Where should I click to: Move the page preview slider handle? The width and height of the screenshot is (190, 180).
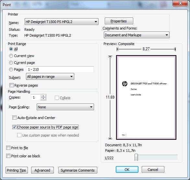coord(136,157)
